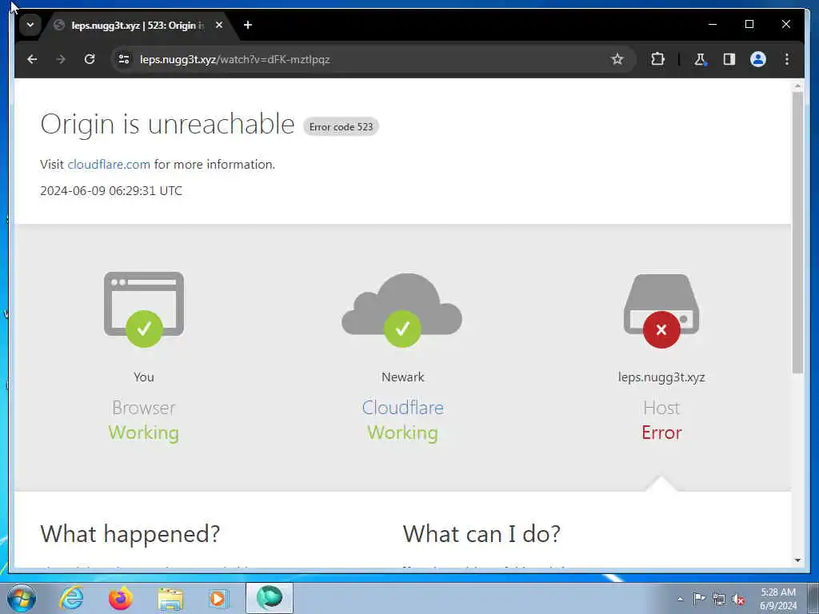This screenshot has width=819, height=614.
Task: Click the scrollbar down arrow
Action: (x=797, y=560)
